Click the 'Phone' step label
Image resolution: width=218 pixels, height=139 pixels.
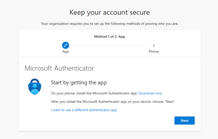154,51
